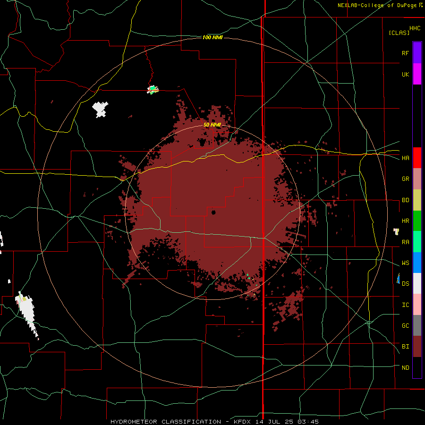Screen dimensions: 425x425
Task: Click the ND legend label
Action: pos(405,368)
